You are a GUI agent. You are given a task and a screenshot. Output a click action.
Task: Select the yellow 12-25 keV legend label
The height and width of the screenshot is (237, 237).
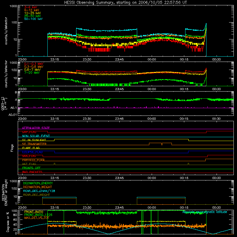coord(33,13)
